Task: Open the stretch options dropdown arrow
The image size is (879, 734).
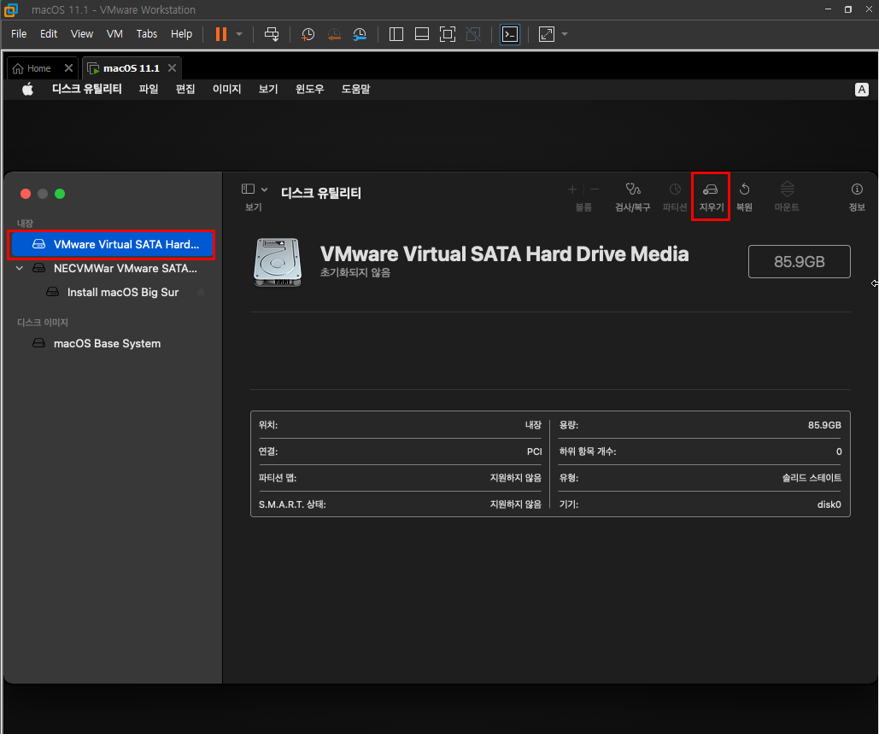Action: click(565, 34)
